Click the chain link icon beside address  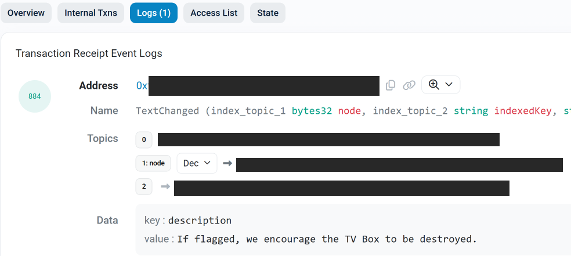coord(409,85)
